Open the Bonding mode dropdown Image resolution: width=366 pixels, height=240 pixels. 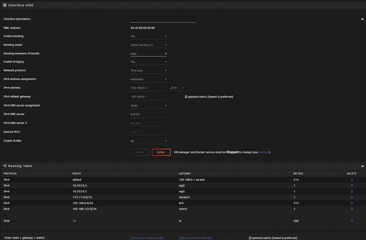point(149,45)
